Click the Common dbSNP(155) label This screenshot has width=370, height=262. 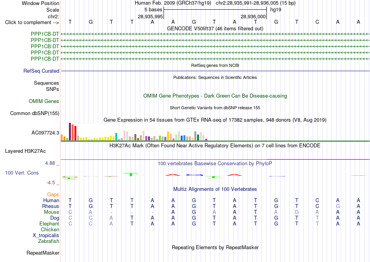pyautogui.click(x=35, y=114)
